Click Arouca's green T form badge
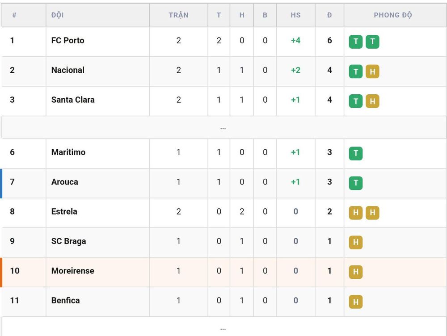Image resolution: width=447 pixels, height=336 pixels. [356, 183]
